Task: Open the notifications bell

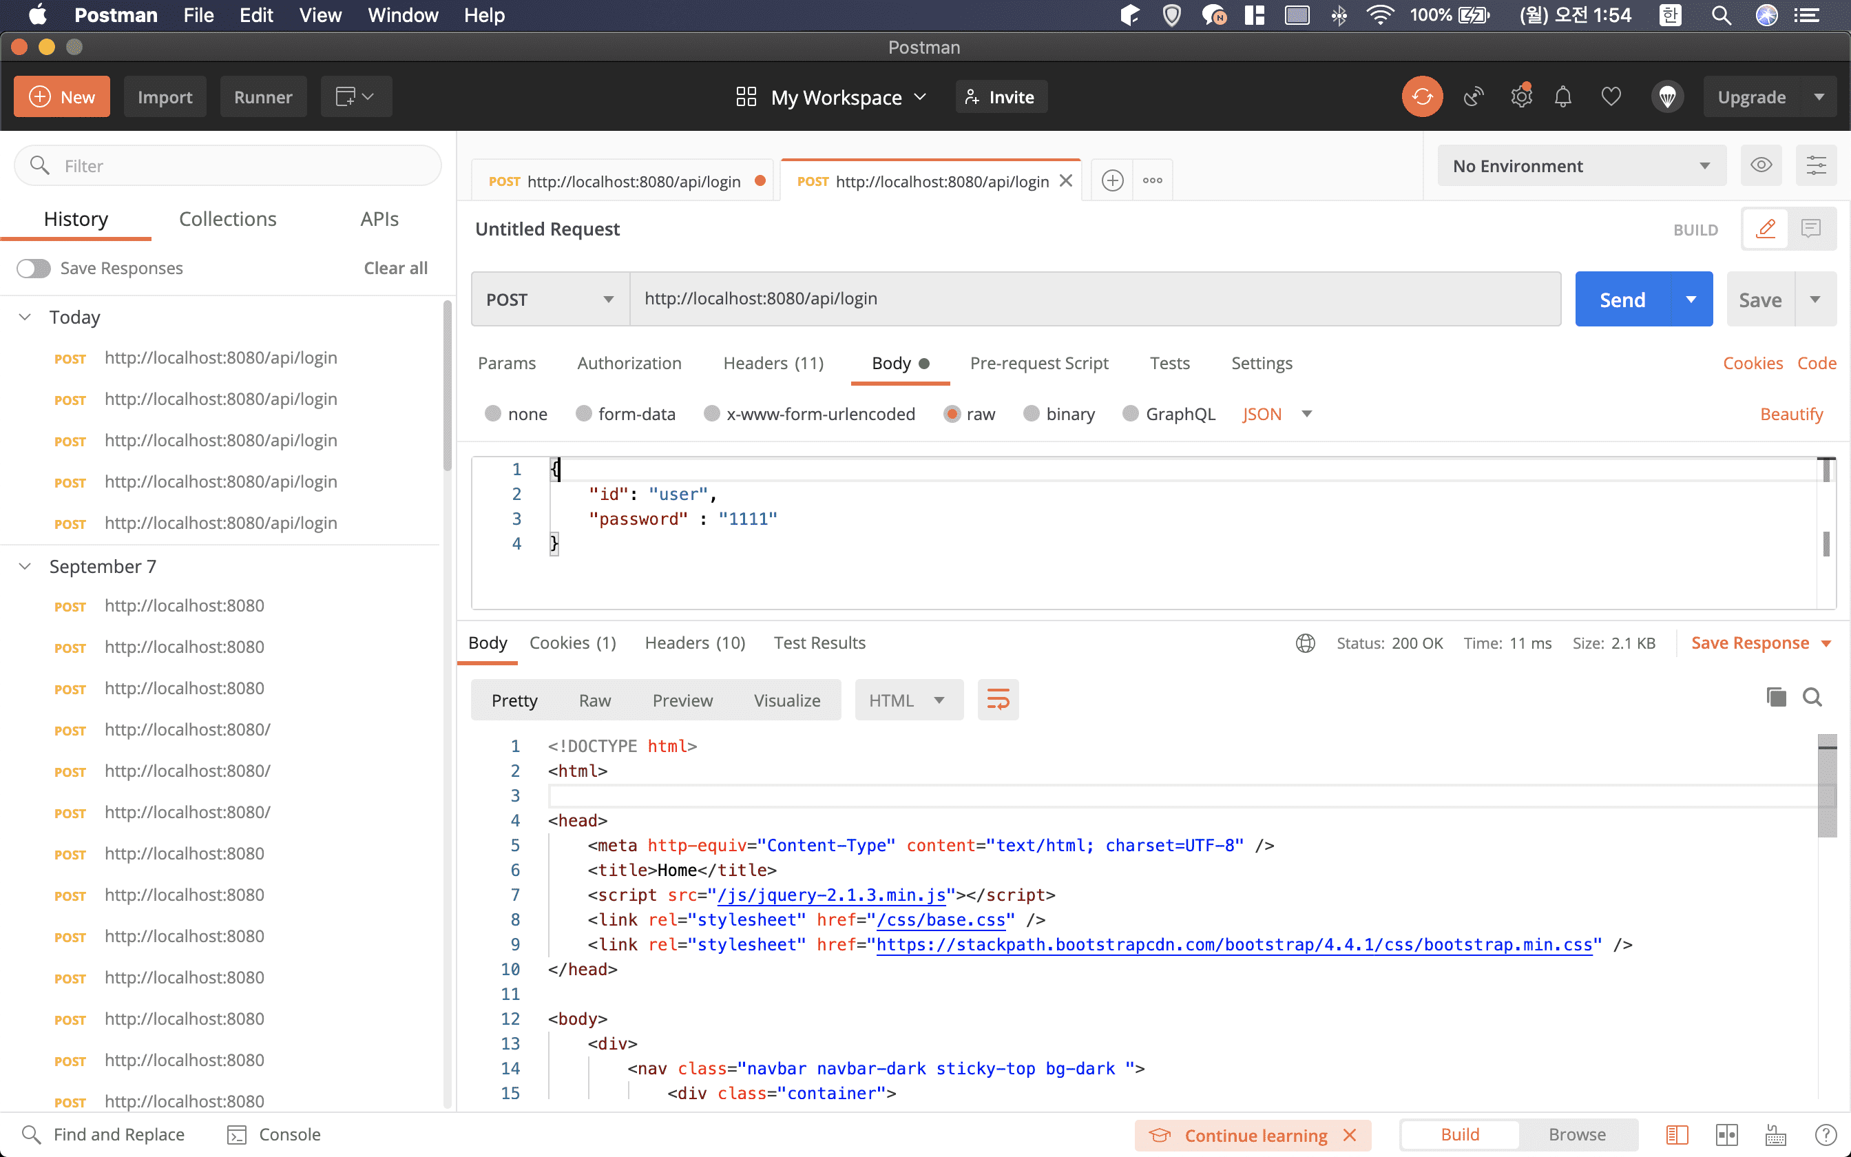Action: tap(1563, 96)
